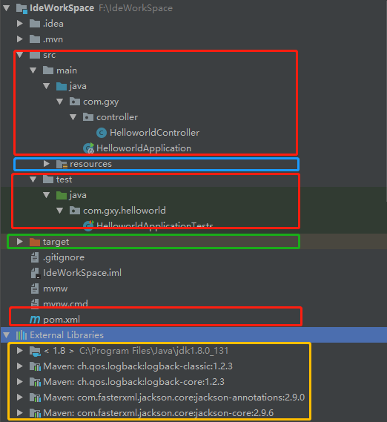
Task: Click the logback-core Maven library icon
Action: pos(35,382)
